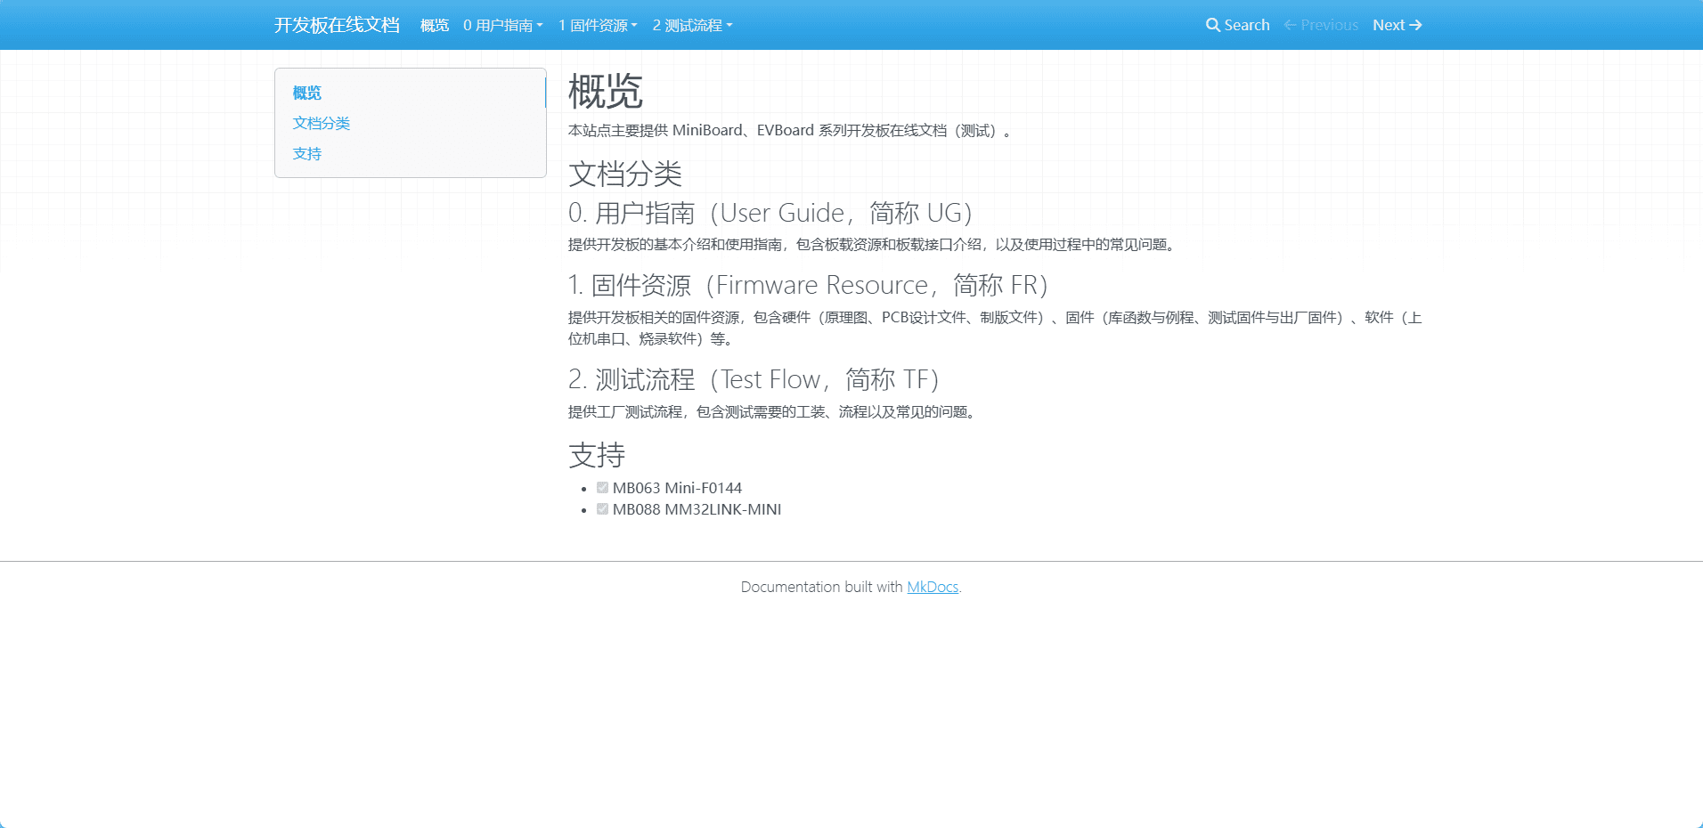Toggle the MB063 Mini-F0144 checkbox
Viewport: 1703px width, 828px height.
click(x=602, y=488)
